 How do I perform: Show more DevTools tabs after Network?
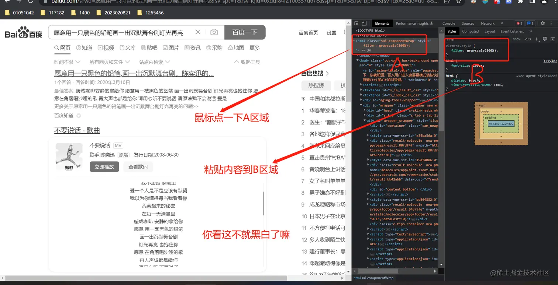click(502, 23)
